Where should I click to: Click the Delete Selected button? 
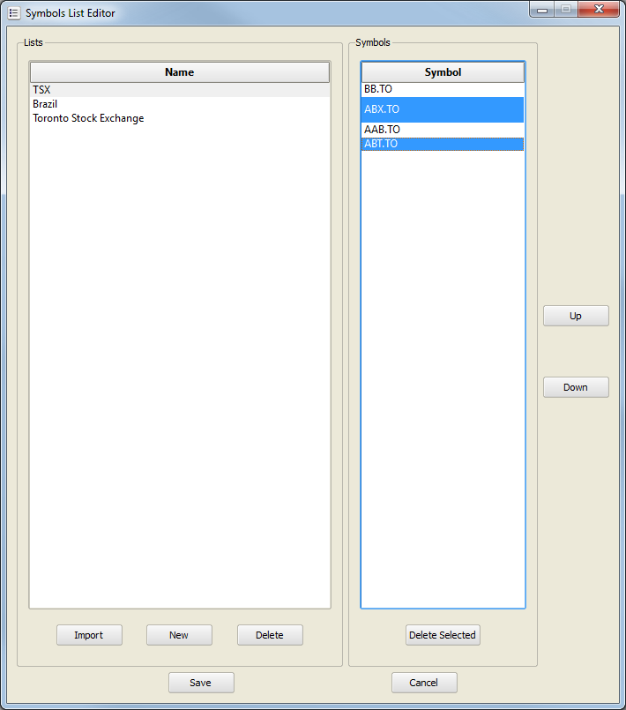pos(443,635)
